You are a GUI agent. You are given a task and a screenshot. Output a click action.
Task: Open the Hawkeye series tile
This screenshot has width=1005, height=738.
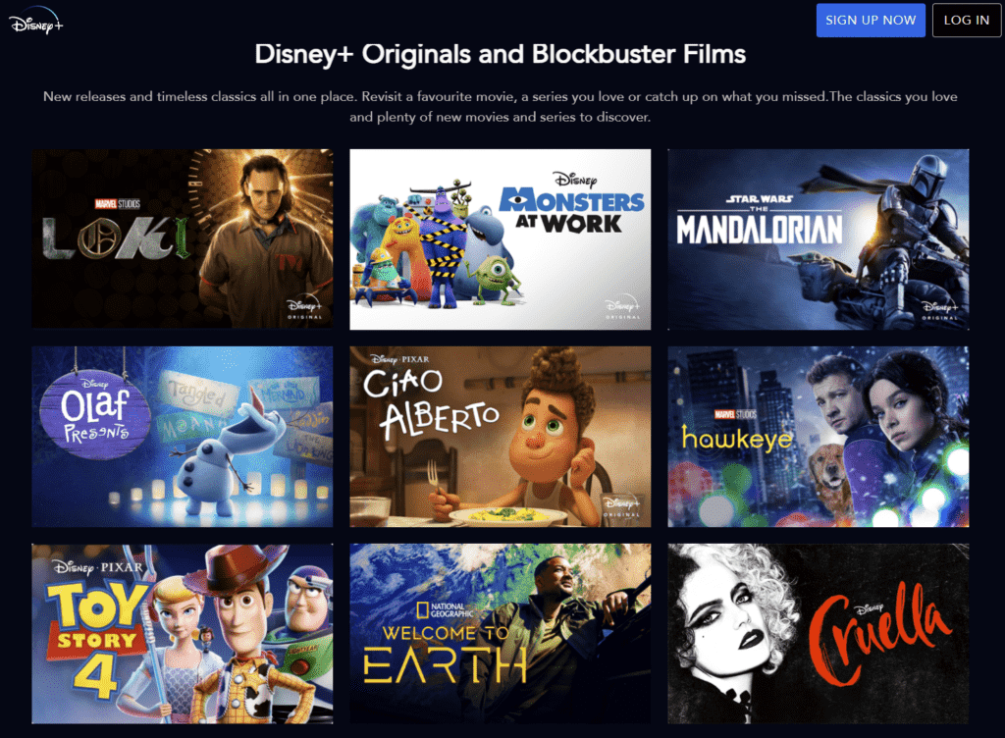point(818,437)
